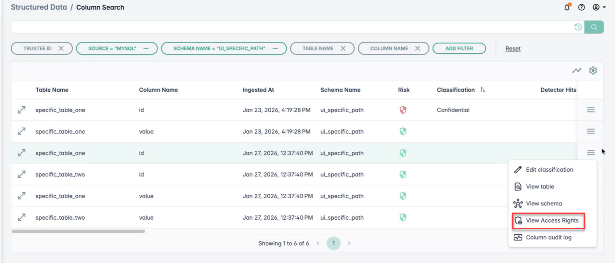Select View Access Rights menu option

pos(551,220)
